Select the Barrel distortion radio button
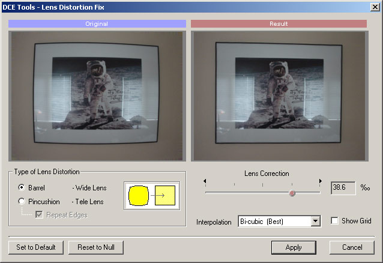Screen dimensions: 383x263 (22, 188)
